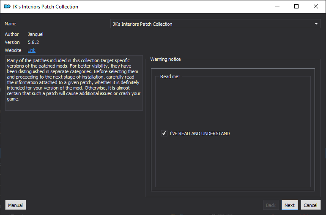
Task: Expand the Name dropdown arrow
Action: pyautogui.click(x=316, y=24)
